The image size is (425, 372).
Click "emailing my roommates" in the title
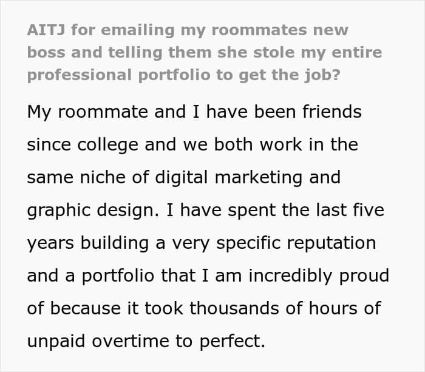(209, 31)
